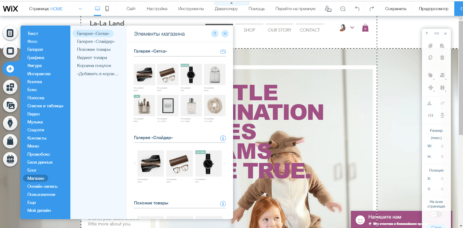Open the Инструменты menu
This screenshot has width=463, height=228.
[191, 9]
